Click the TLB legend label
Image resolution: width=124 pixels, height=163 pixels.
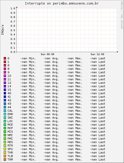pos(10,156)
